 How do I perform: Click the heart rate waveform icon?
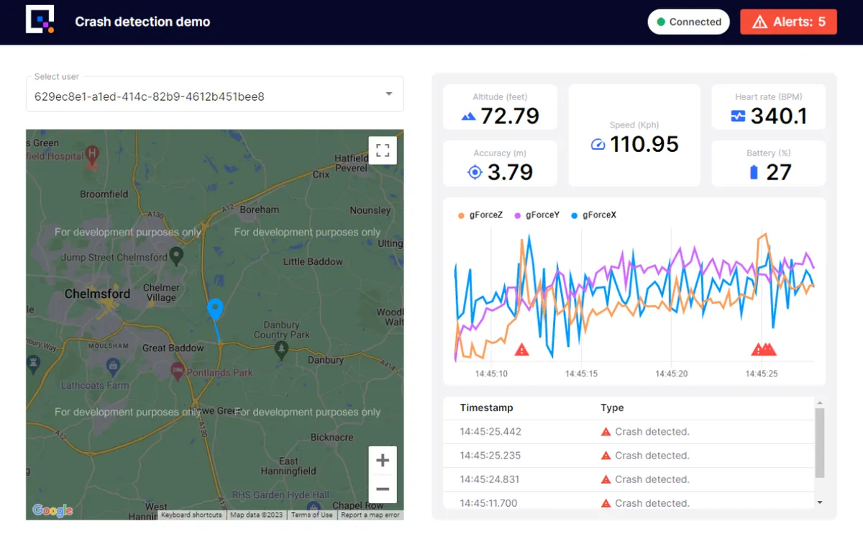739,115
